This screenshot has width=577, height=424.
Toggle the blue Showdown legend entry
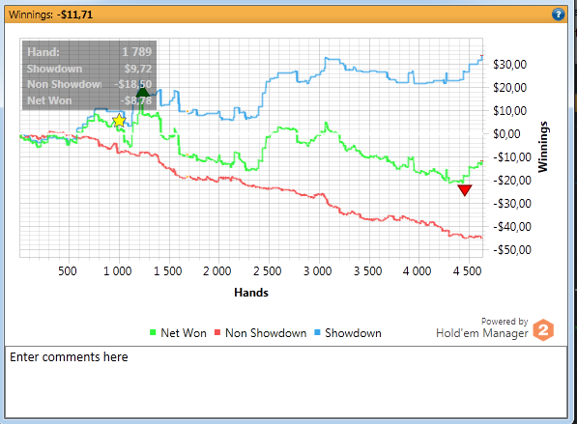348,333
